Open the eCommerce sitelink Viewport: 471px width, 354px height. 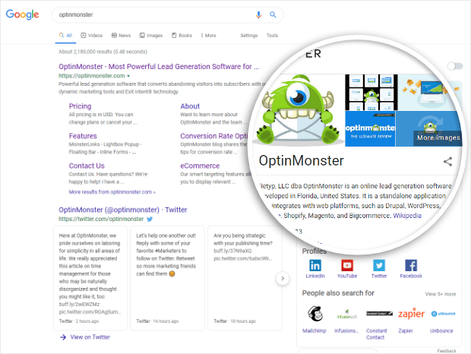click(x=200, y=166)
